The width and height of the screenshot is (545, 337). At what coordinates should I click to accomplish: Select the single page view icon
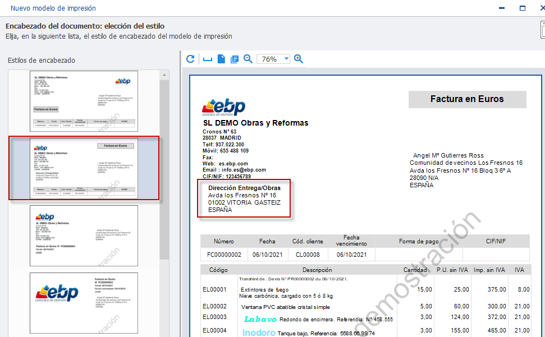pyautogui.click(x=221, y=59)
